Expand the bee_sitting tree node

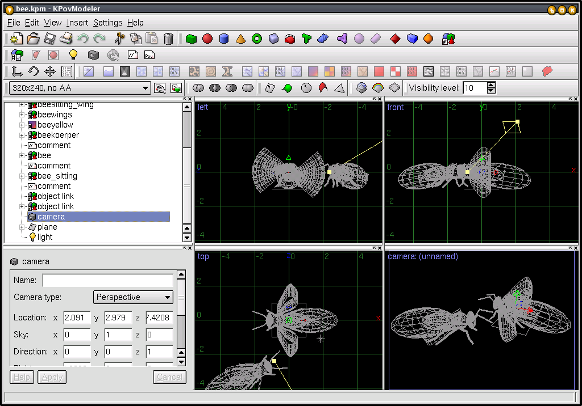coord(23,176)
